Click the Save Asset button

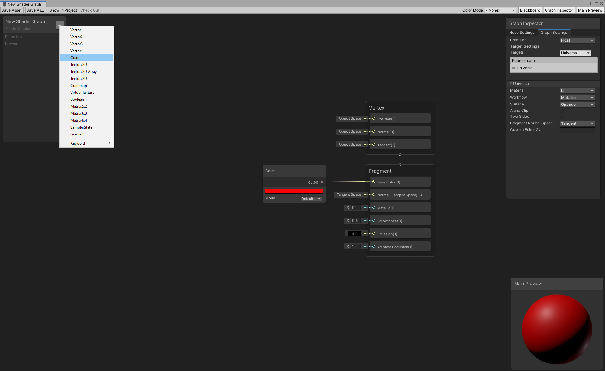click(x=11, y=10)
